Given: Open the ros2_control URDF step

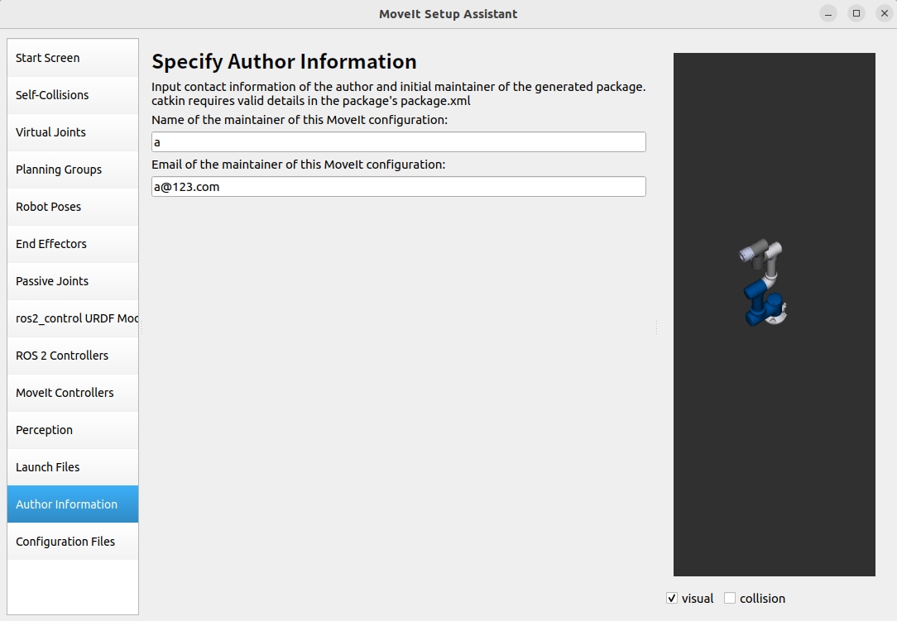Looking at the screenshot, I should click(x=73, y=318).
